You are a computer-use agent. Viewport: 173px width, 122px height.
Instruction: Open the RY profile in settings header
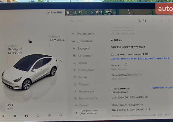(x=142, y=20)
